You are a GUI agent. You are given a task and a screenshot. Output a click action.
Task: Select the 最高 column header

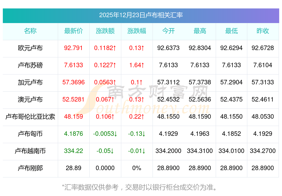click(x=200, y=31)
